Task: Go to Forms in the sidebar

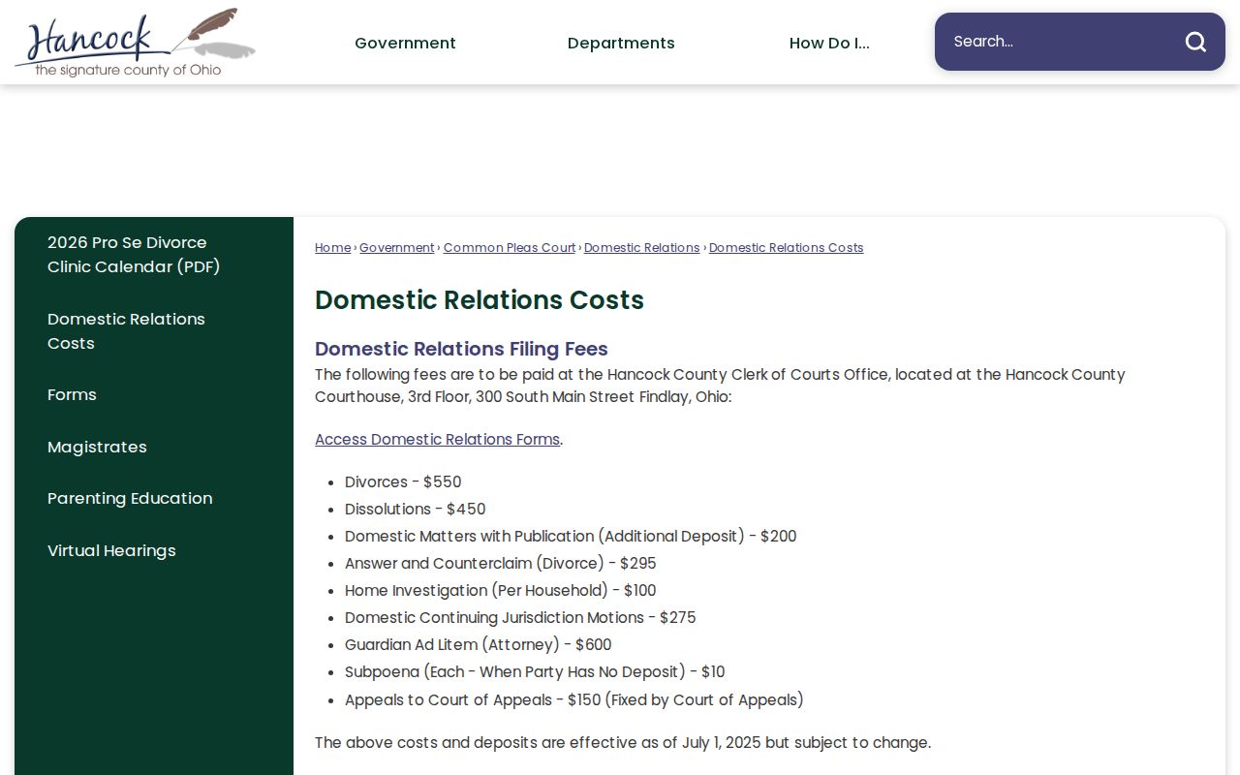Action: 72,394
